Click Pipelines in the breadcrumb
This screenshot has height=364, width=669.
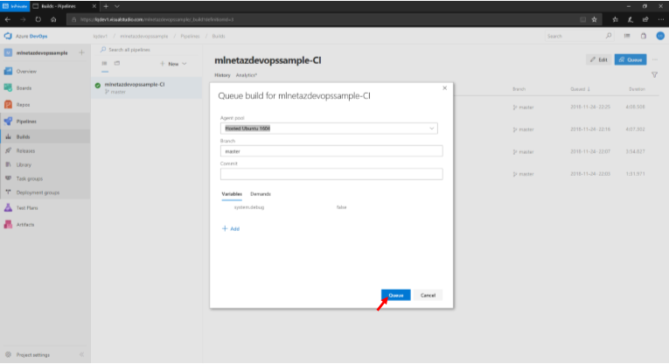[190, 36]
